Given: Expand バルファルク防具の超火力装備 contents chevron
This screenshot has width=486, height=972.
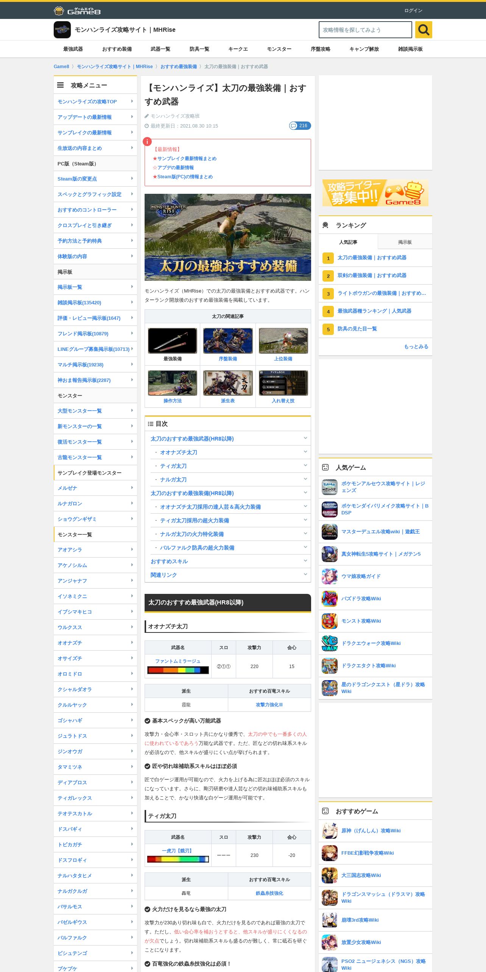Looking at the screenshot, I should click(x=305, y=547).
